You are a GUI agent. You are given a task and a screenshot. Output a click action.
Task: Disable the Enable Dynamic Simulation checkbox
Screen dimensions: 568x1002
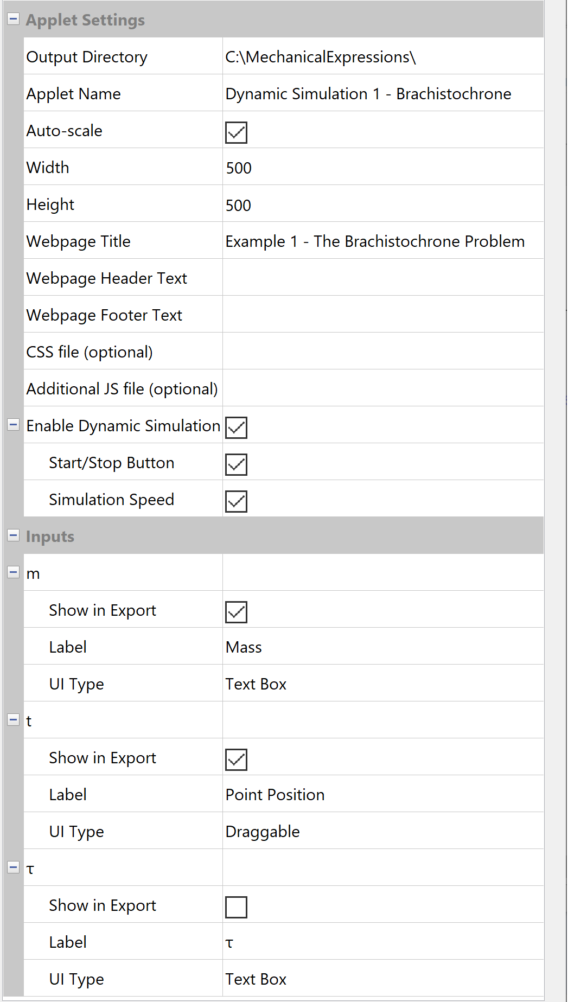pos(236,427)
